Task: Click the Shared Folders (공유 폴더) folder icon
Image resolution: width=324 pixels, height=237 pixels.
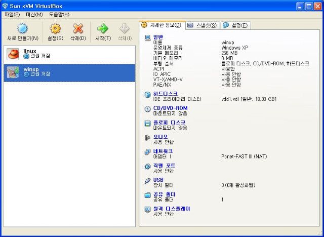Action: (x=147, y=195)
